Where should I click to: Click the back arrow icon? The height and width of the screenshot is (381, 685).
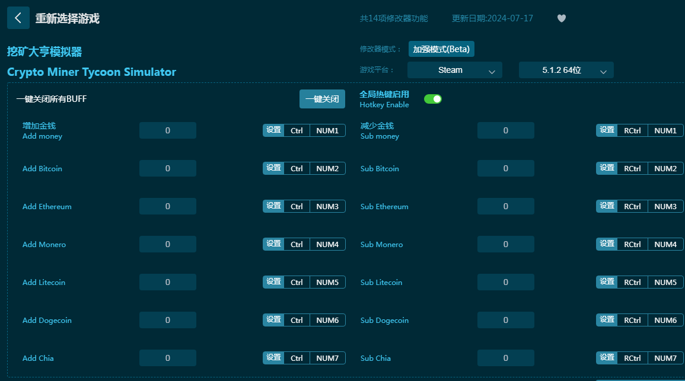(18, 18)
